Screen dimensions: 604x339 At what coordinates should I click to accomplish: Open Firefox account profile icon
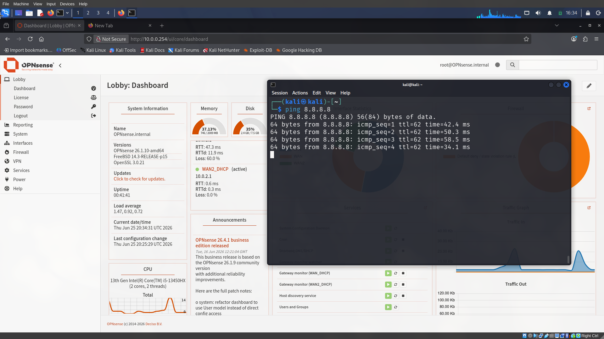(x=574, y=39)
